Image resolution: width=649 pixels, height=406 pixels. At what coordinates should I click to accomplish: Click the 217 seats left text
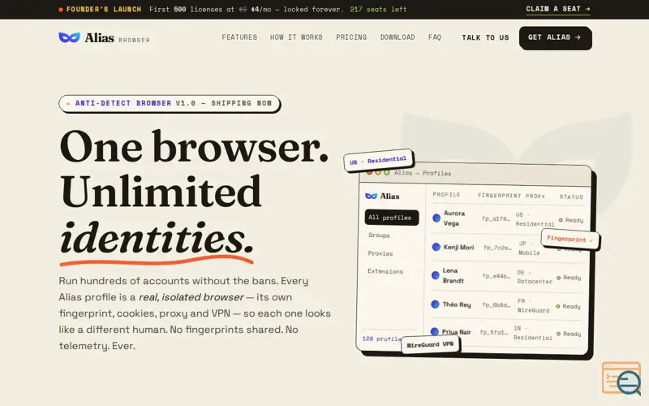378,9
